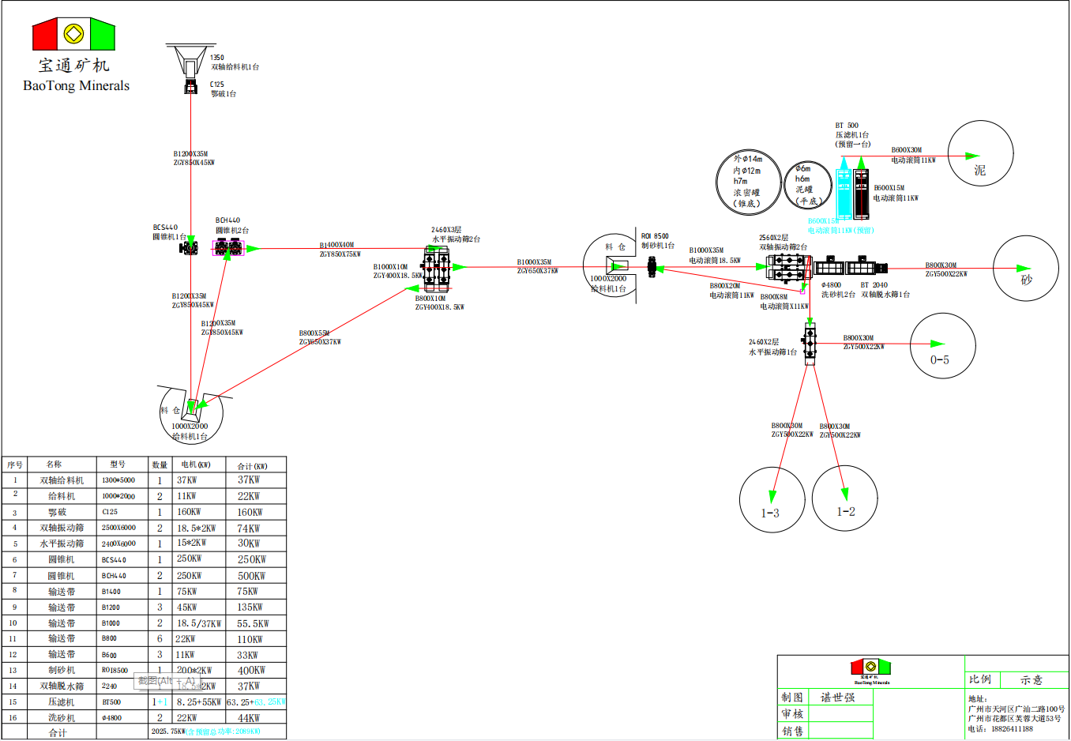
Task: Click the φ4800 sand washer symbol
Action: coord(829,267)
